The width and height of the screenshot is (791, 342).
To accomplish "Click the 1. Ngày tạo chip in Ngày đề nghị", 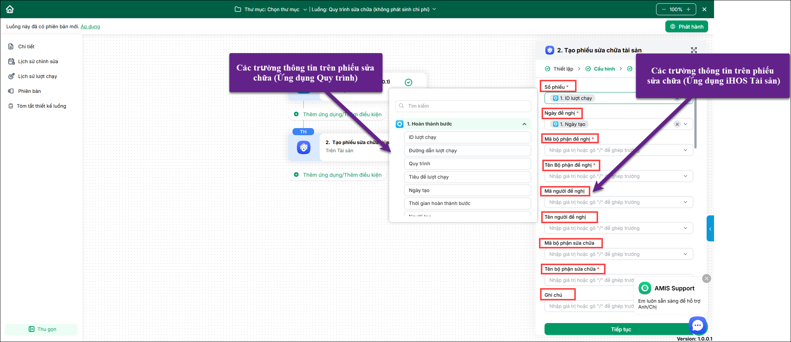I will pos(569,124).
